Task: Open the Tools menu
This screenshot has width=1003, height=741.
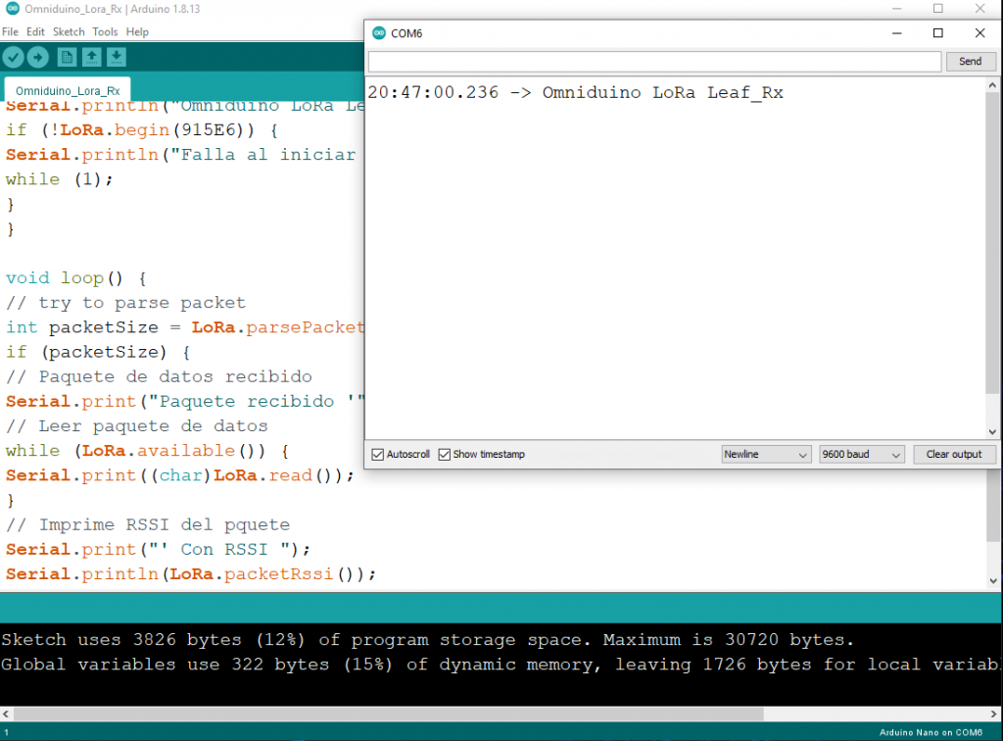Action: point(105,32)
